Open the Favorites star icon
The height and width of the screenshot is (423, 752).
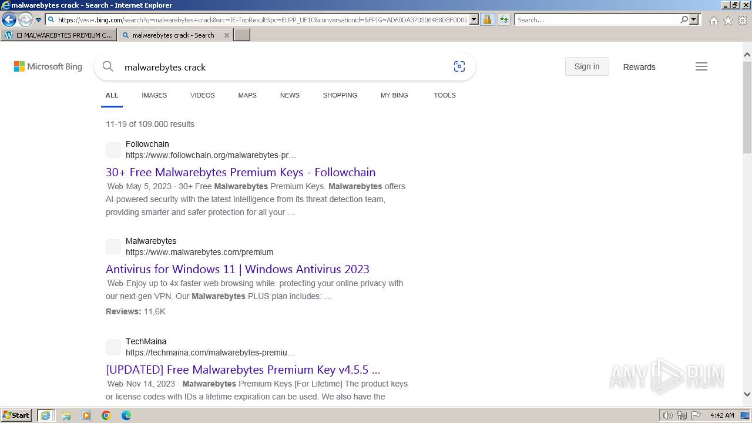[x=728, y=21]
